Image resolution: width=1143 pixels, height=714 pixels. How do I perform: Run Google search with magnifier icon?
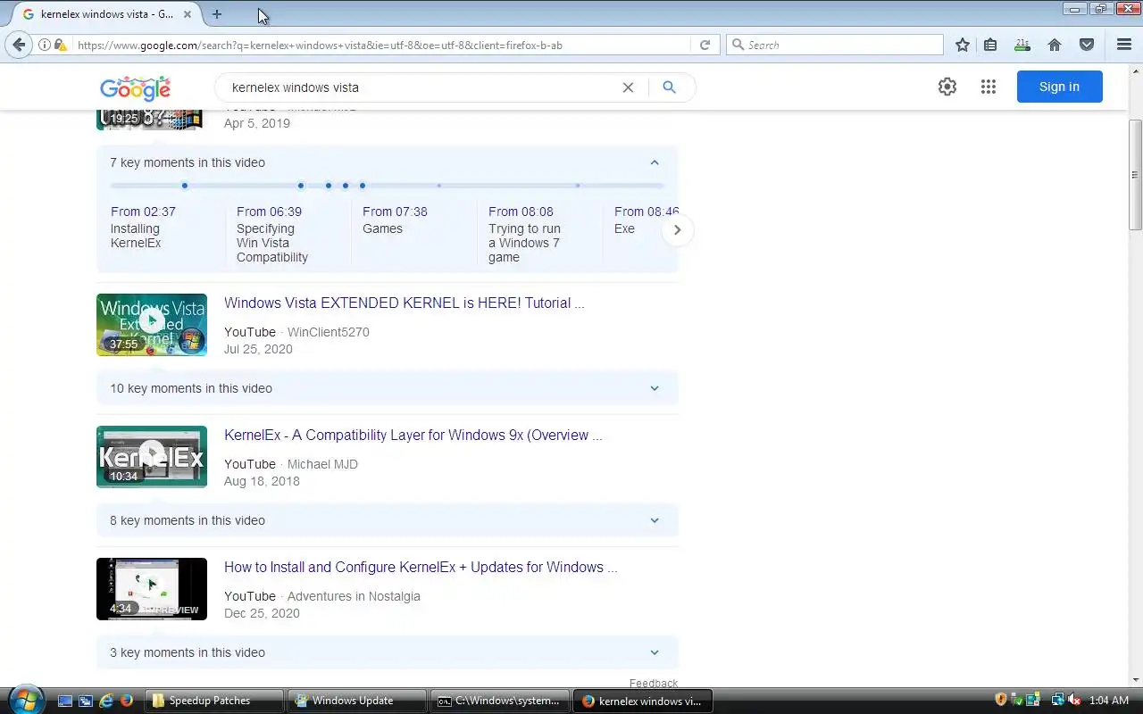point(669,87)
